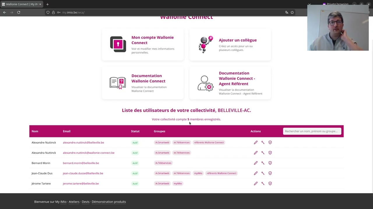The width and height of the screenshot is (373, 209).
Task: Click the Ajouter un collègue figure icon
Action: click(x=206, y=44)
